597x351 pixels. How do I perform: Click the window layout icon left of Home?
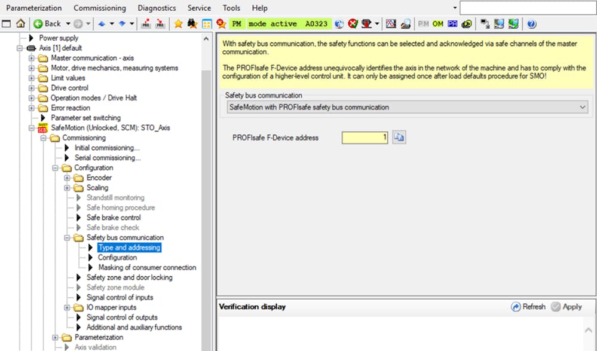[x=6, y=24]
